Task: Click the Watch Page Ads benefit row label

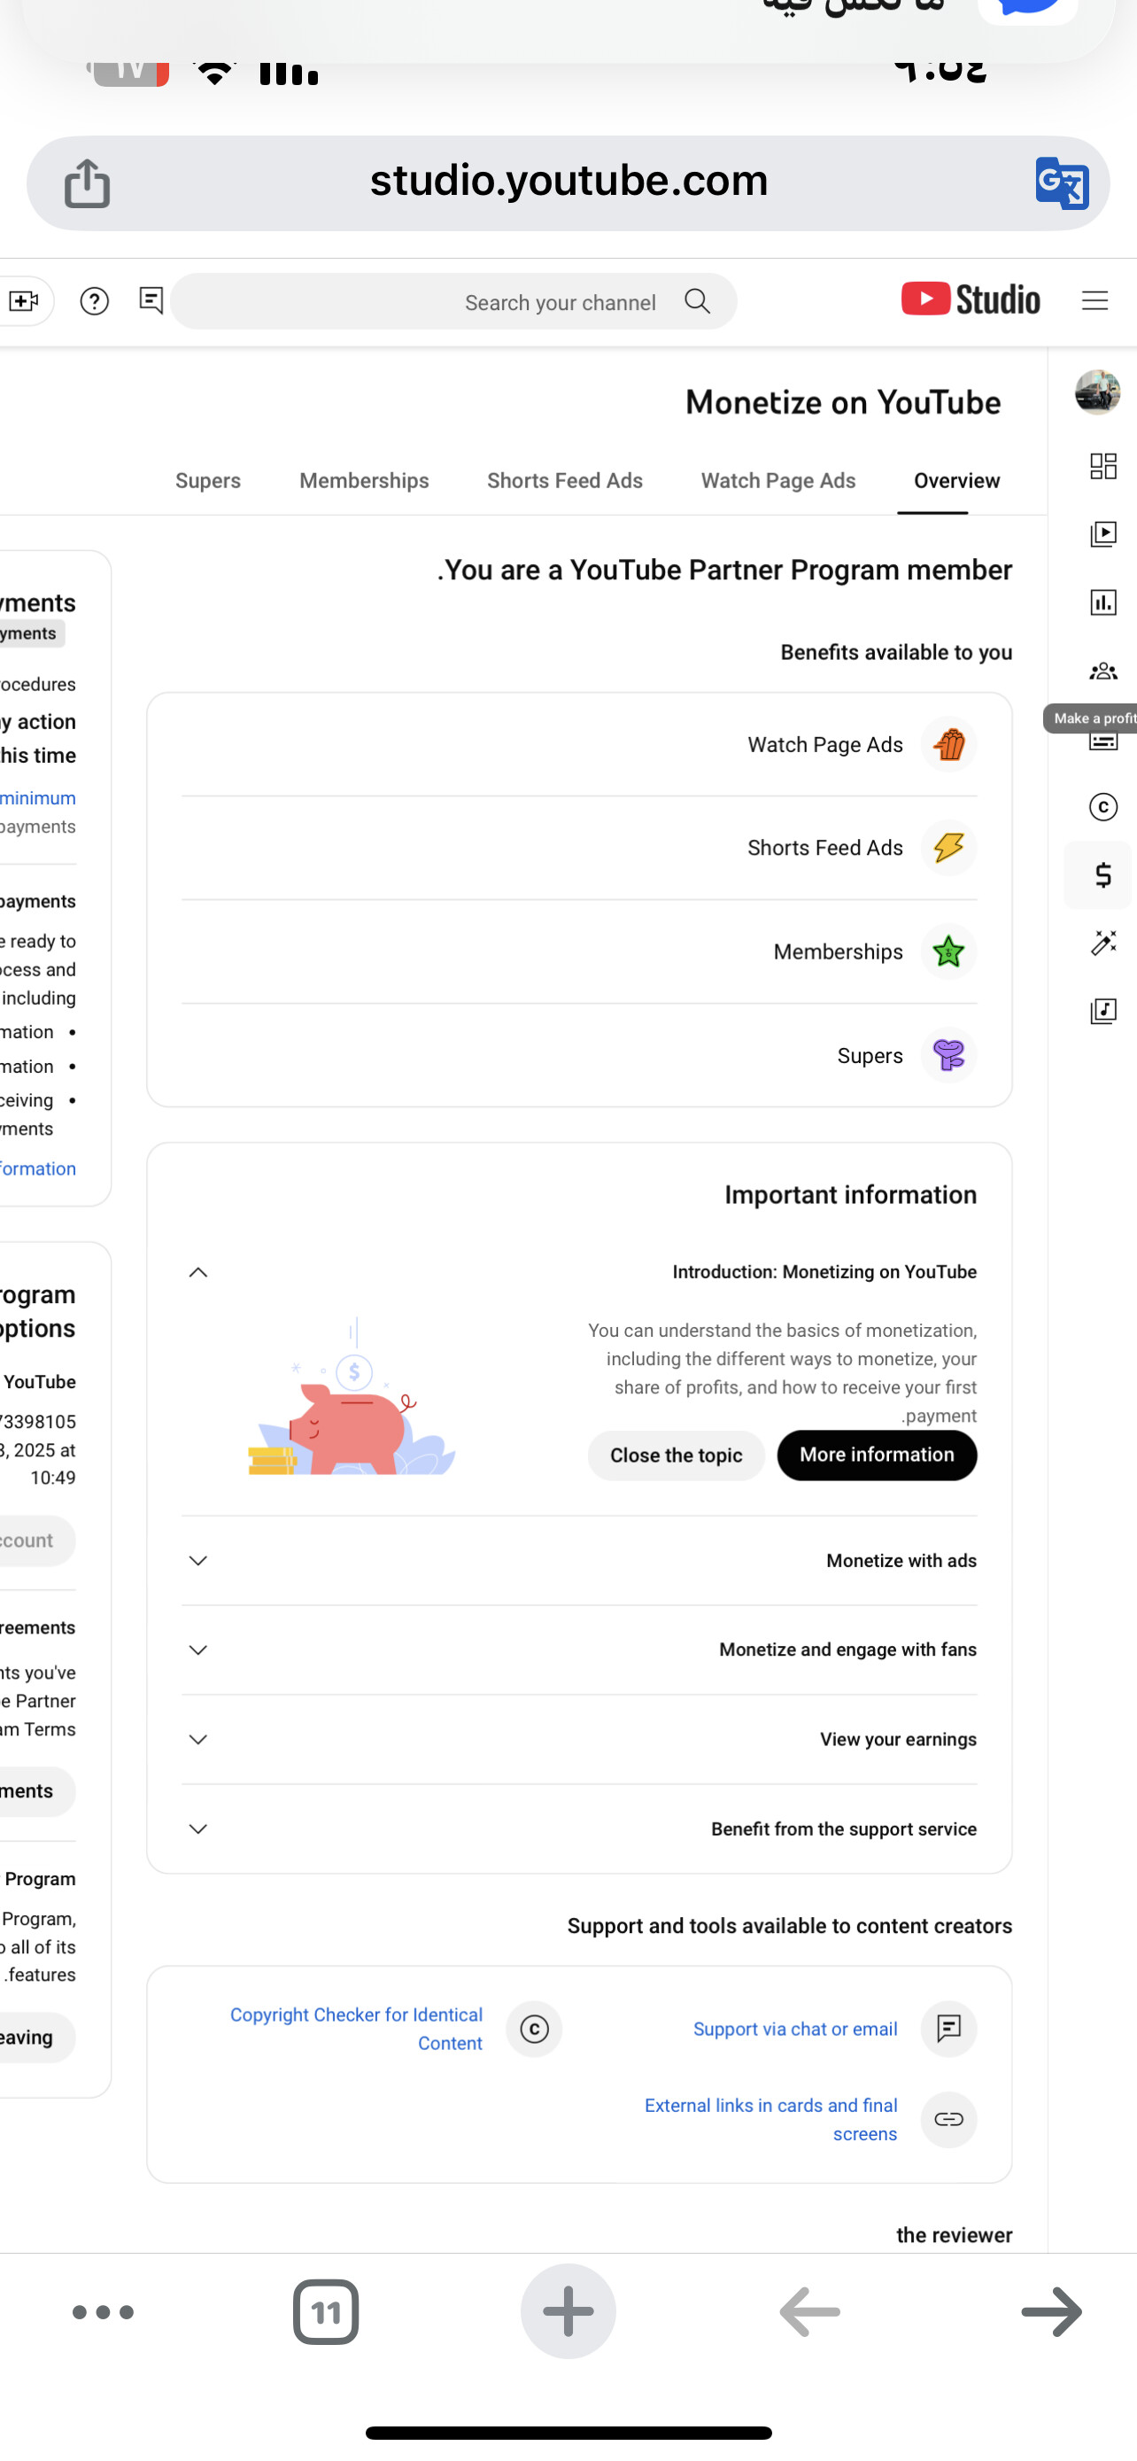Action: [x=824, y=744]
